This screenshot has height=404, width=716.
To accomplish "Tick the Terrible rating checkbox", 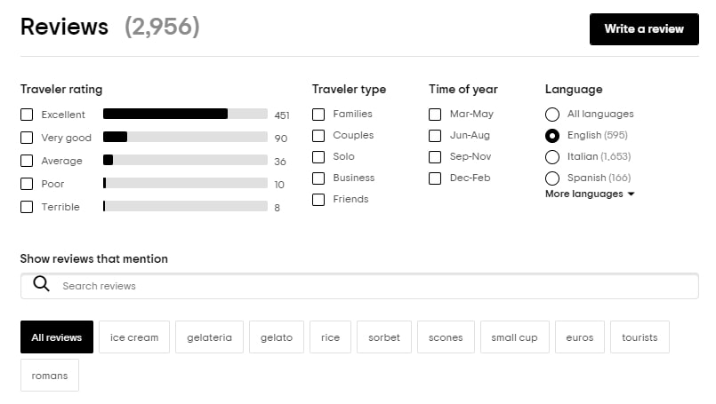I will point(27,207).
